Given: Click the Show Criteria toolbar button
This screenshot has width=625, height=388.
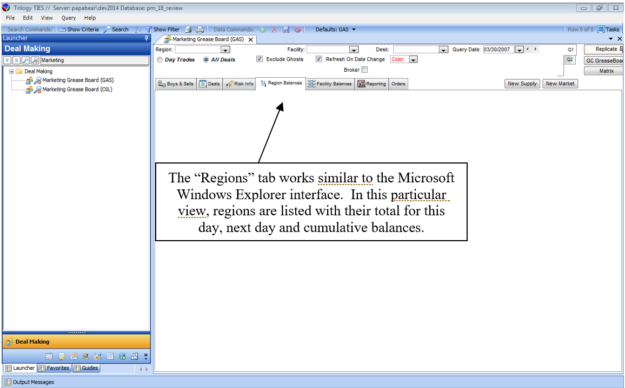Looking at the screenshot, I should [79, 30].
